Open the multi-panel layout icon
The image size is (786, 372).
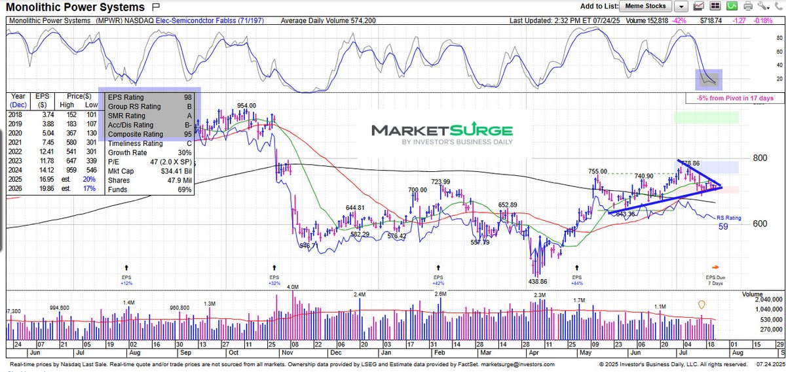[x=714, y=7]
